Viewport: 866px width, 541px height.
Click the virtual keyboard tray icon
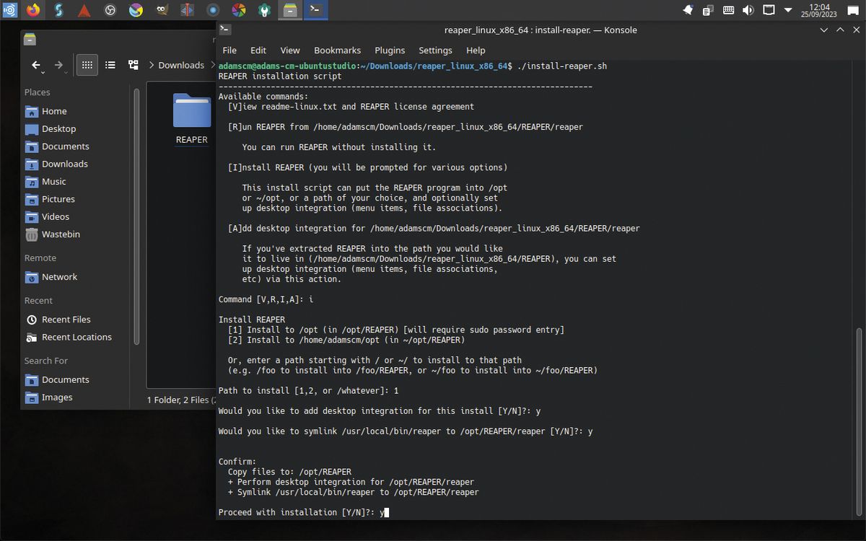727,10
